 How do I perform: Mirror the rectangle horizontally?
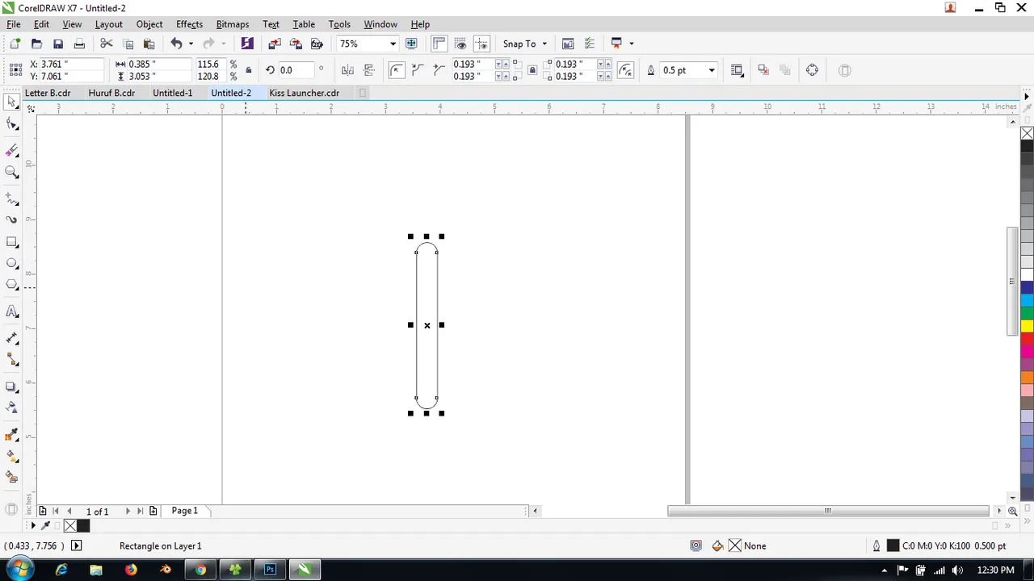[347, 70]
